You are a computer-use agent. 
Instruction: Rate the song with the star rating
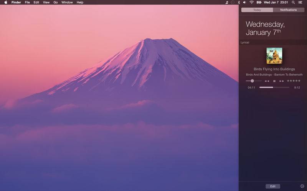point(294,81)
